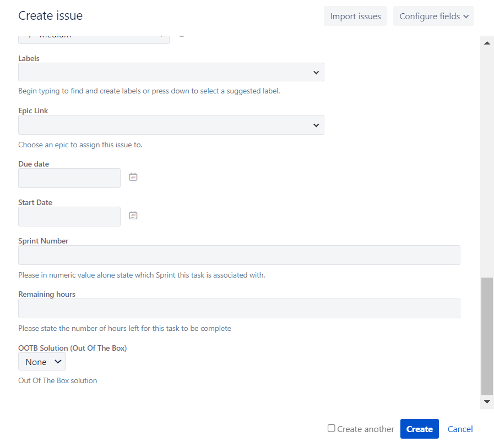The image size is (494, 448).
Task: Click into the Sprint Number field
Action: (239, 255)
